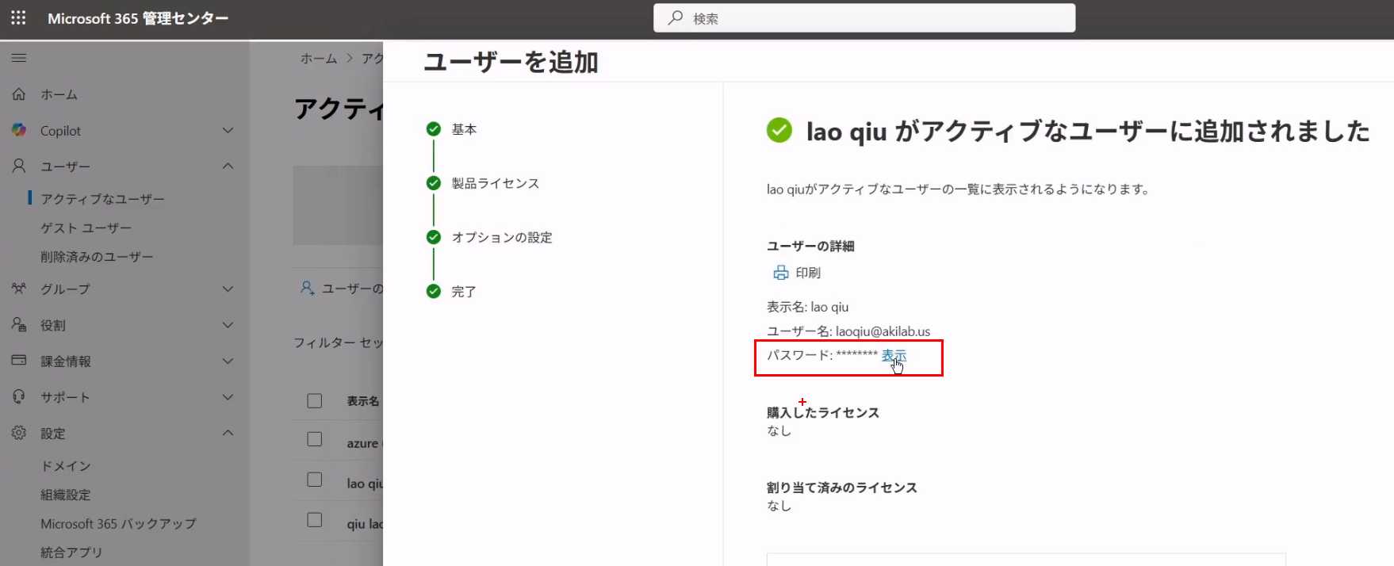Expand the Copilot section chevron

point(228,130)
